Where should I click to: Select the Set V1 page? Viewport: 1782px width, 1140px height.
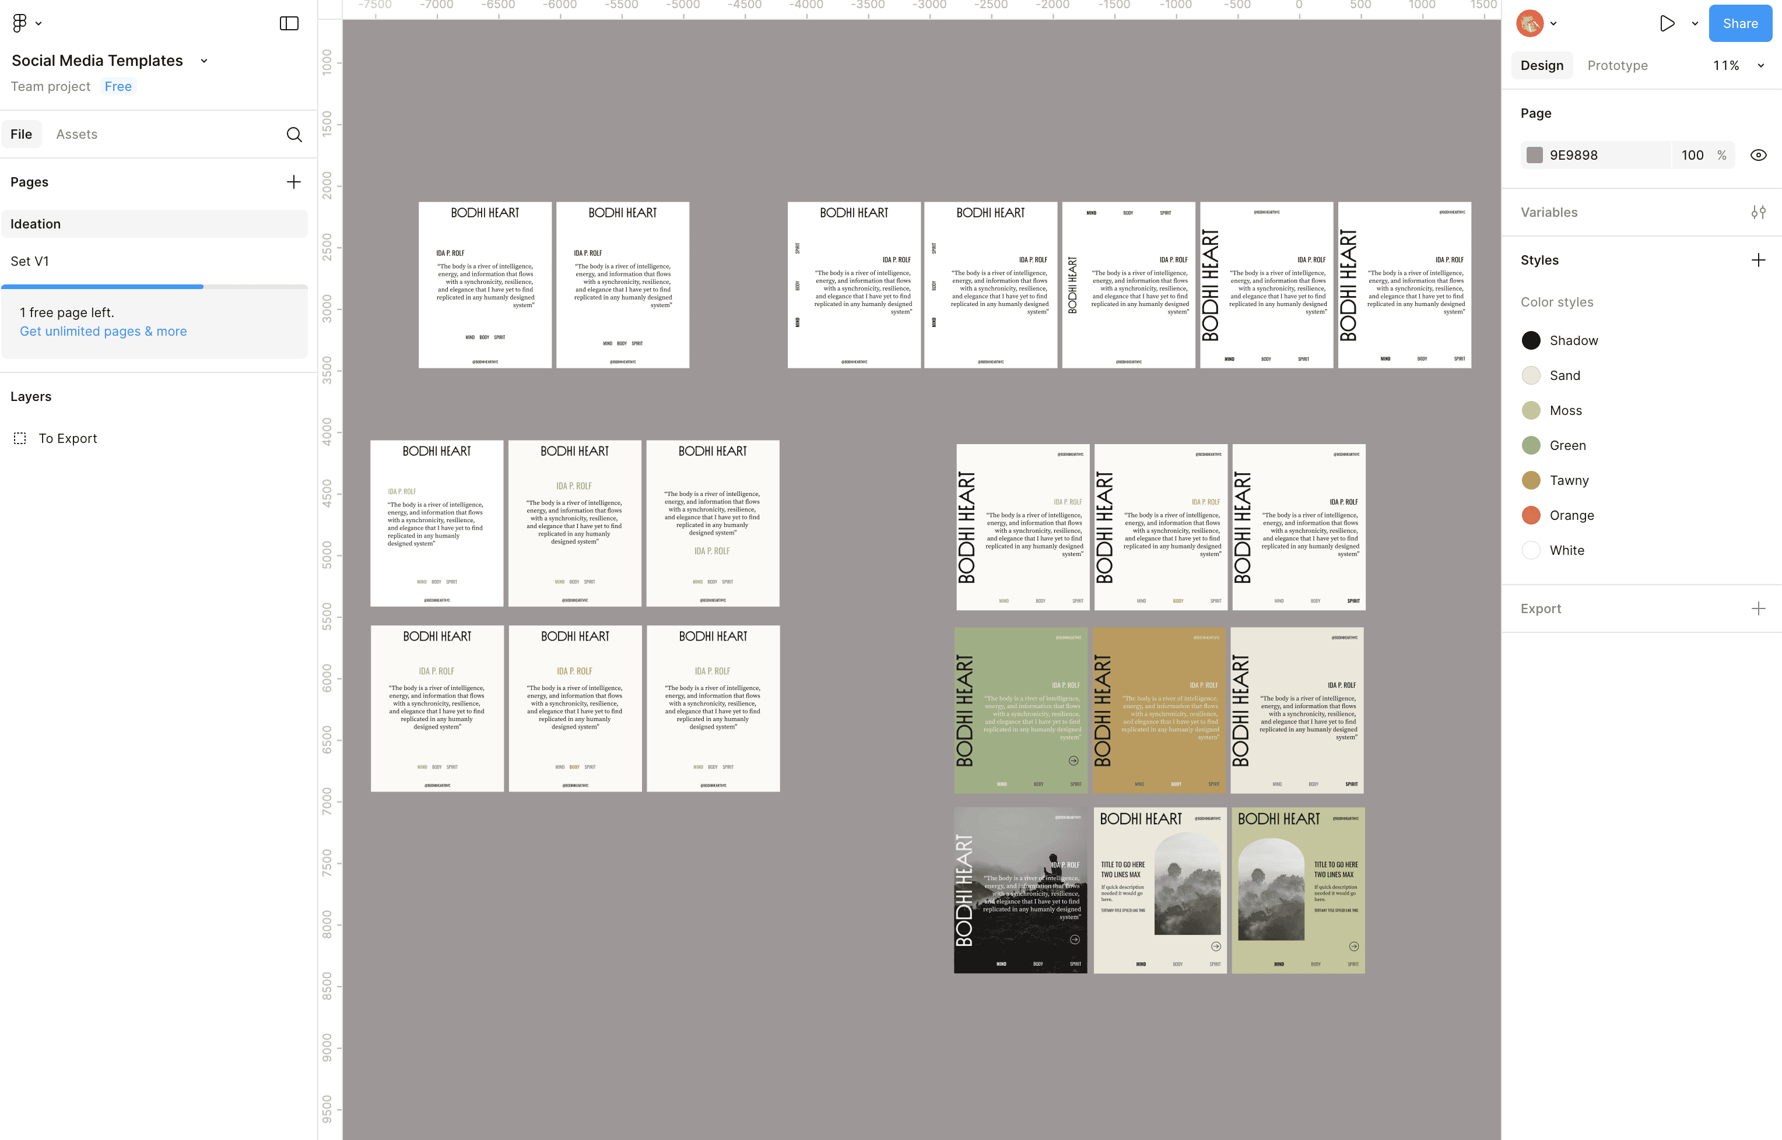pos(30,261)
